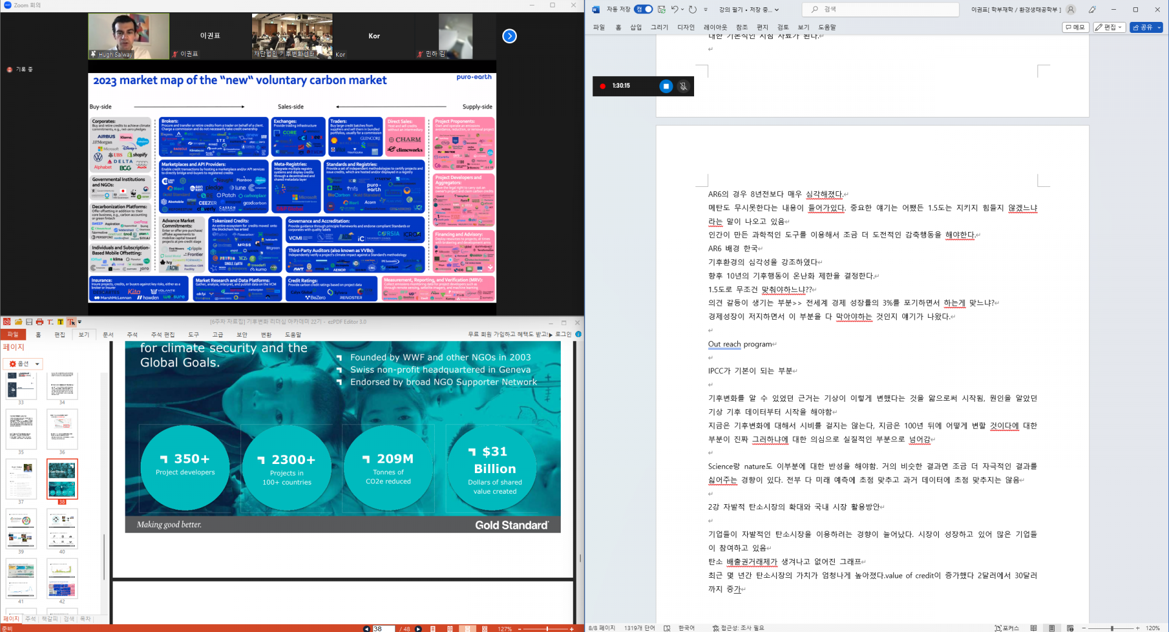Switch to the 검색 search panel tab
The image size is (1169, 632).
point(69,619)
